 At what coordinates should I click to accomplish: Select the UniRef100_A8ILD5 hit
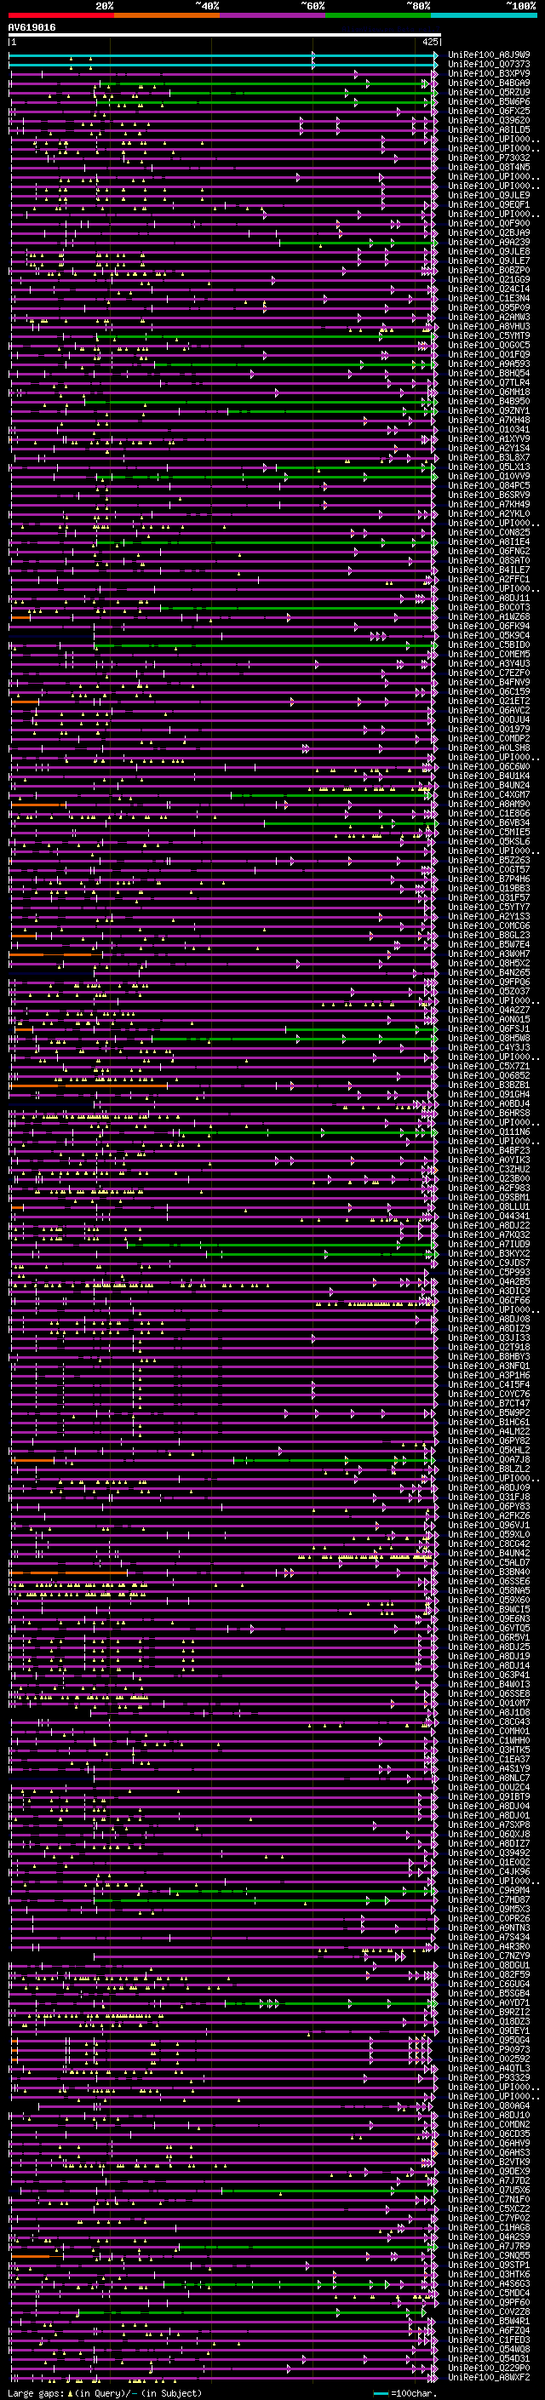tap(489, 129)
